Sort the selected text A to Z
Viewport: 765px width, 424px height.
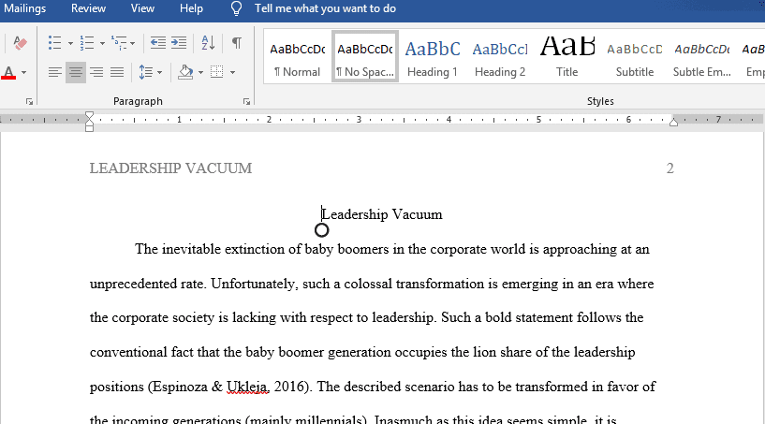[x=208, y=43]
